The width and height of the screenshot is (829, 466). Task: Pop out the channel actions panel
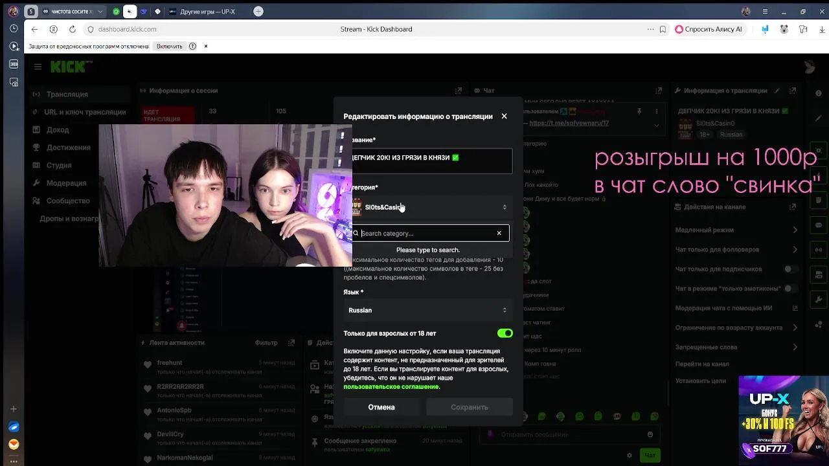[x=793, y=207]
